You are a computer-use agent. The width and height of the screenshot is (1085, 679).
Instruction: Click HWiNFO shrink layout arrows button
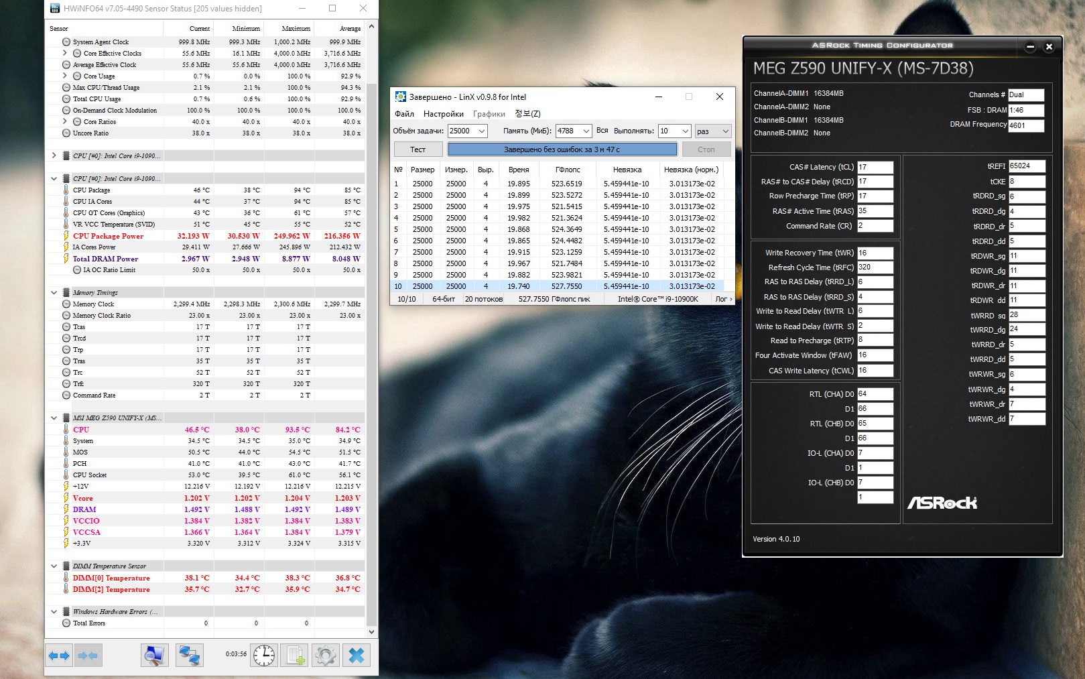pyautogui.click(x=88, y=655)
